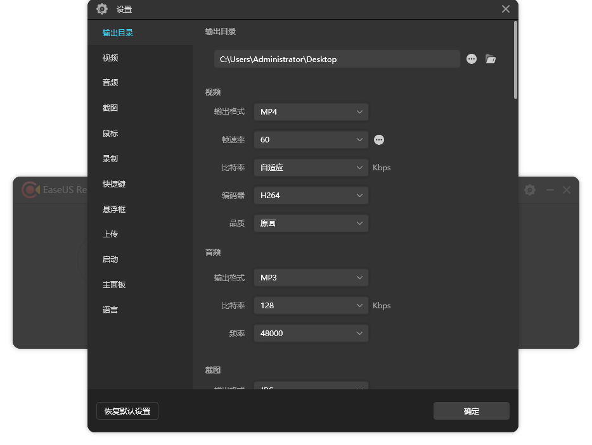Click the EaseUS logo icon in main window
This screenshot has height=445, width=592.
30,190
